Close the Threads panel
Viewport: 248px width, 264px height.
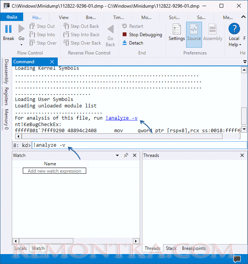242,155
